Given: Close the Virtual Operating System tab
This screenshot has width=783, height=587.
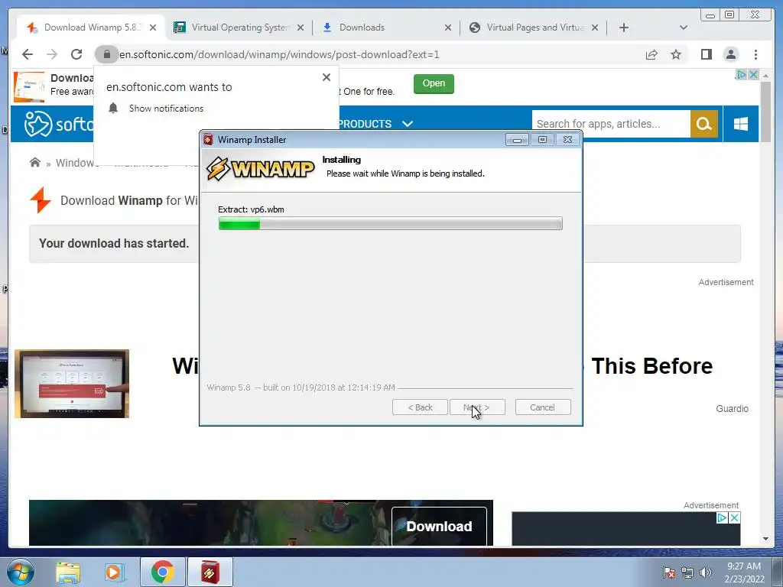Looking at the screenshot, I should (300, 28).
